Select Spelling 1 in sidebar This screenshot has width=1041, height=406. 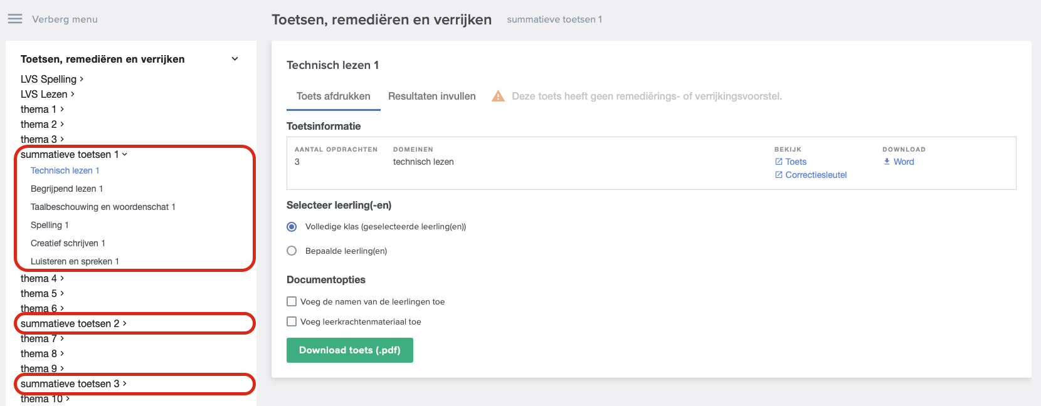50,225
